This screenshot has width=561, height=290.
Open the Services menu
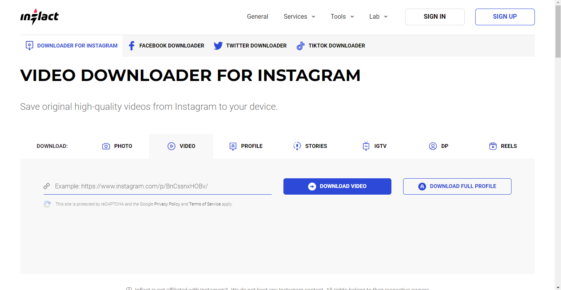click(x=299, y=16)
